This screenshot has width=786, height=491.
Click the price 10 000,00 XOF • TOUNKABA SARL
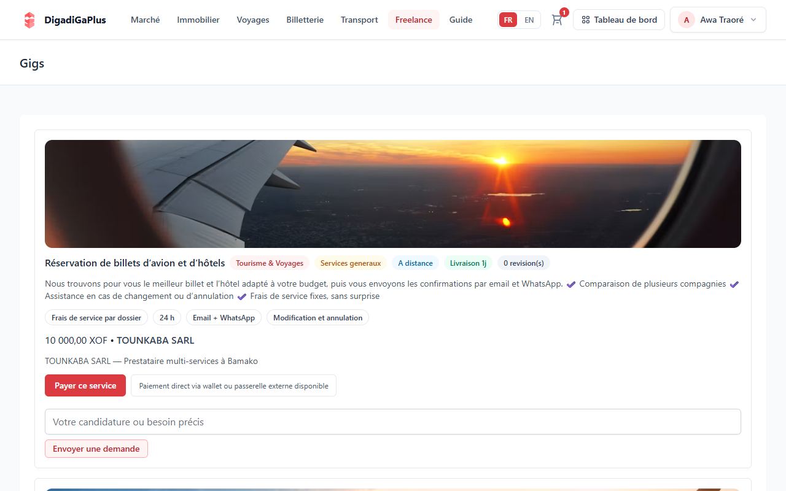pos(120,340)
